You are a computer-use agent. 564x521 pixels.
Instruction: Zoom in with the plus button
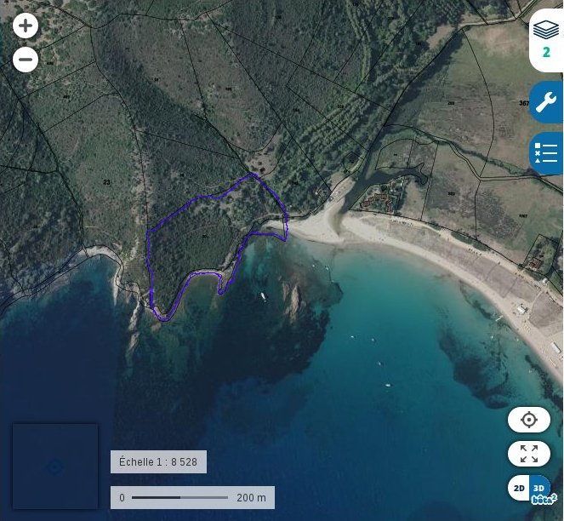26,26
